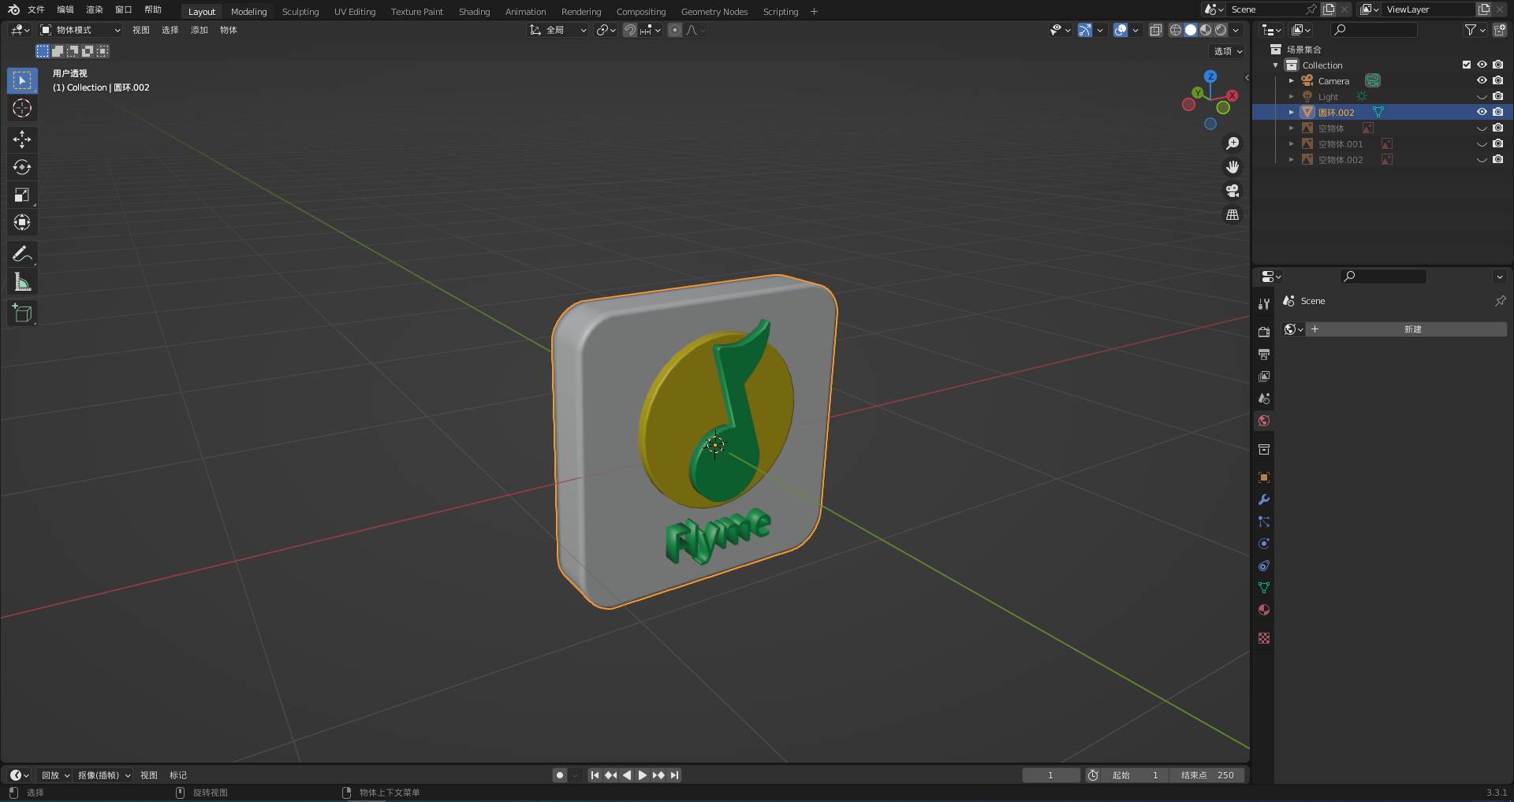Jump to the first frame
Image resolution: width=1514 pixels, height=802 pixels.
[x=595, y=775]
